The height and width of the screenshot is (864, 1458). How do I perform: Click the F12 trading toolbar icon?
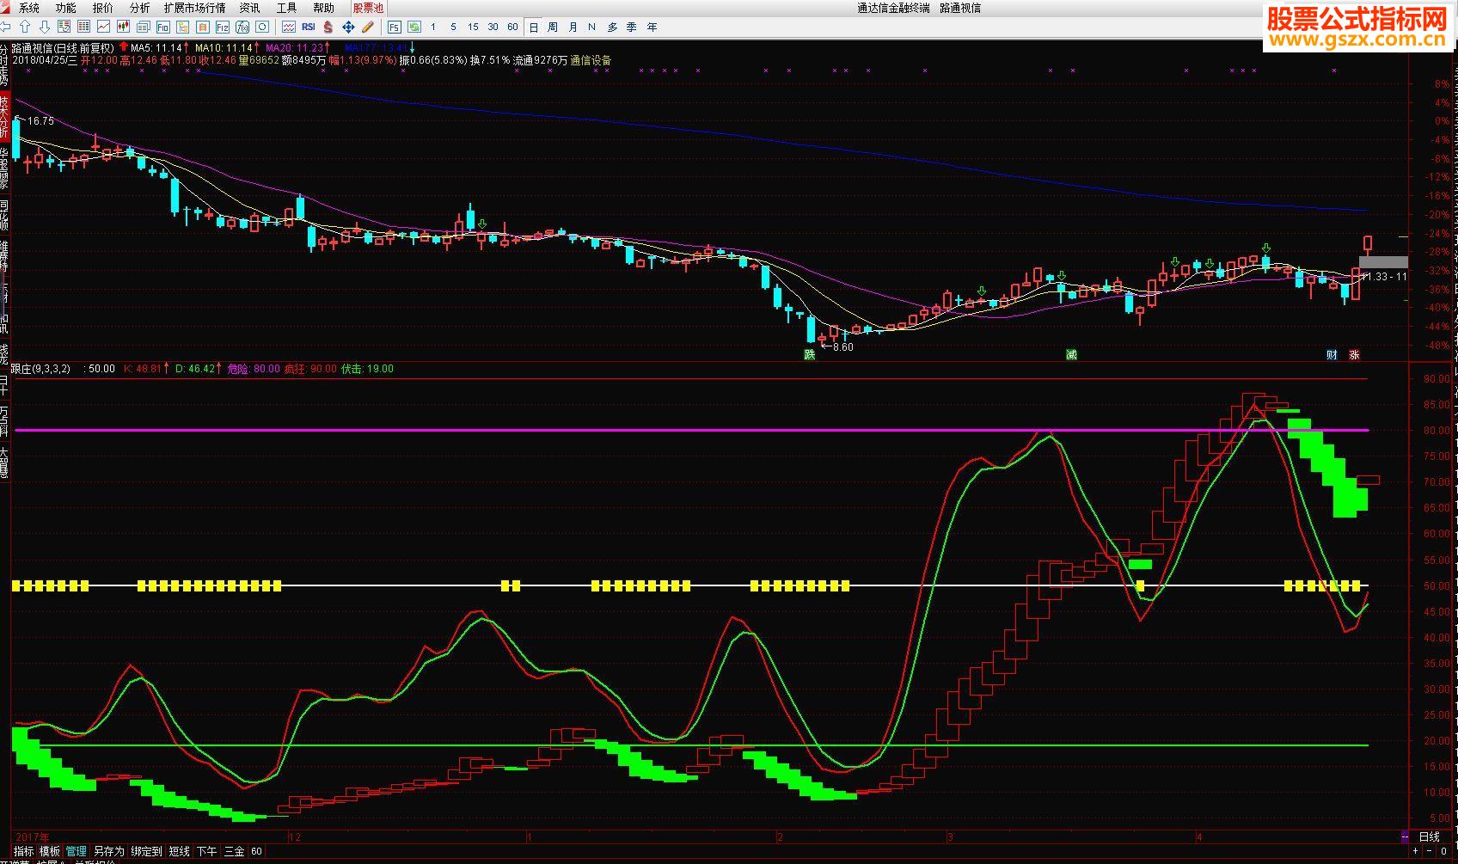222,27
